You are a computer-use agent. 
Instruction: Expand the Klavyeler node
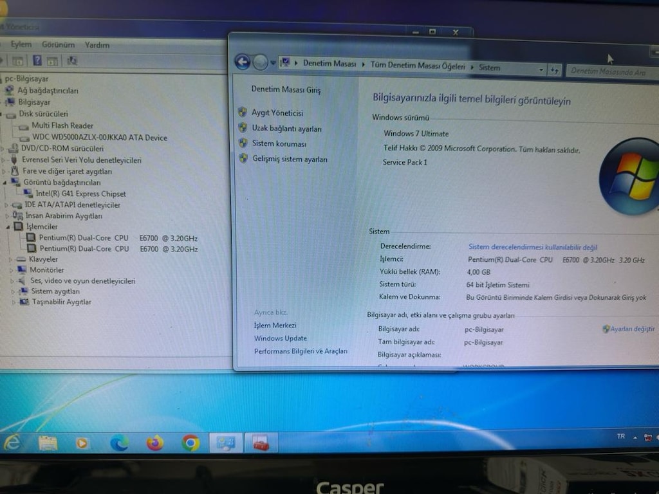pos(10,260)
